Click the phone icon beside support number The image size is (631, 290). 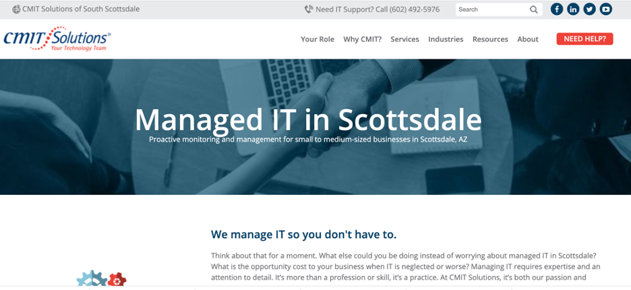click(x=309, y=9)
